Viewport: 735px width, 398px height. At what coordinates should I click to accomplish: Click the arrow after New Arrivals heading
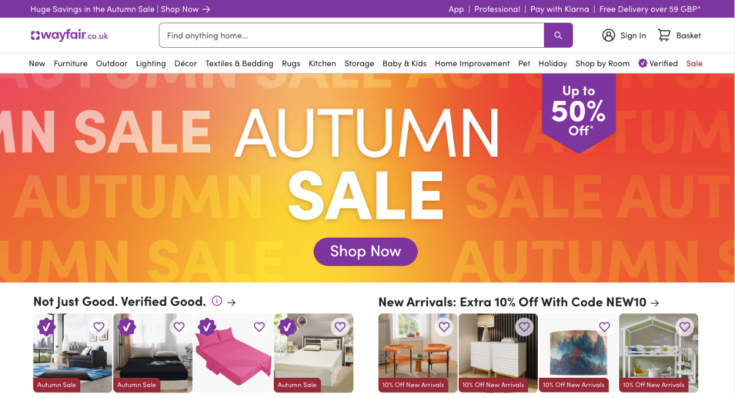click(x=655, y=302)
